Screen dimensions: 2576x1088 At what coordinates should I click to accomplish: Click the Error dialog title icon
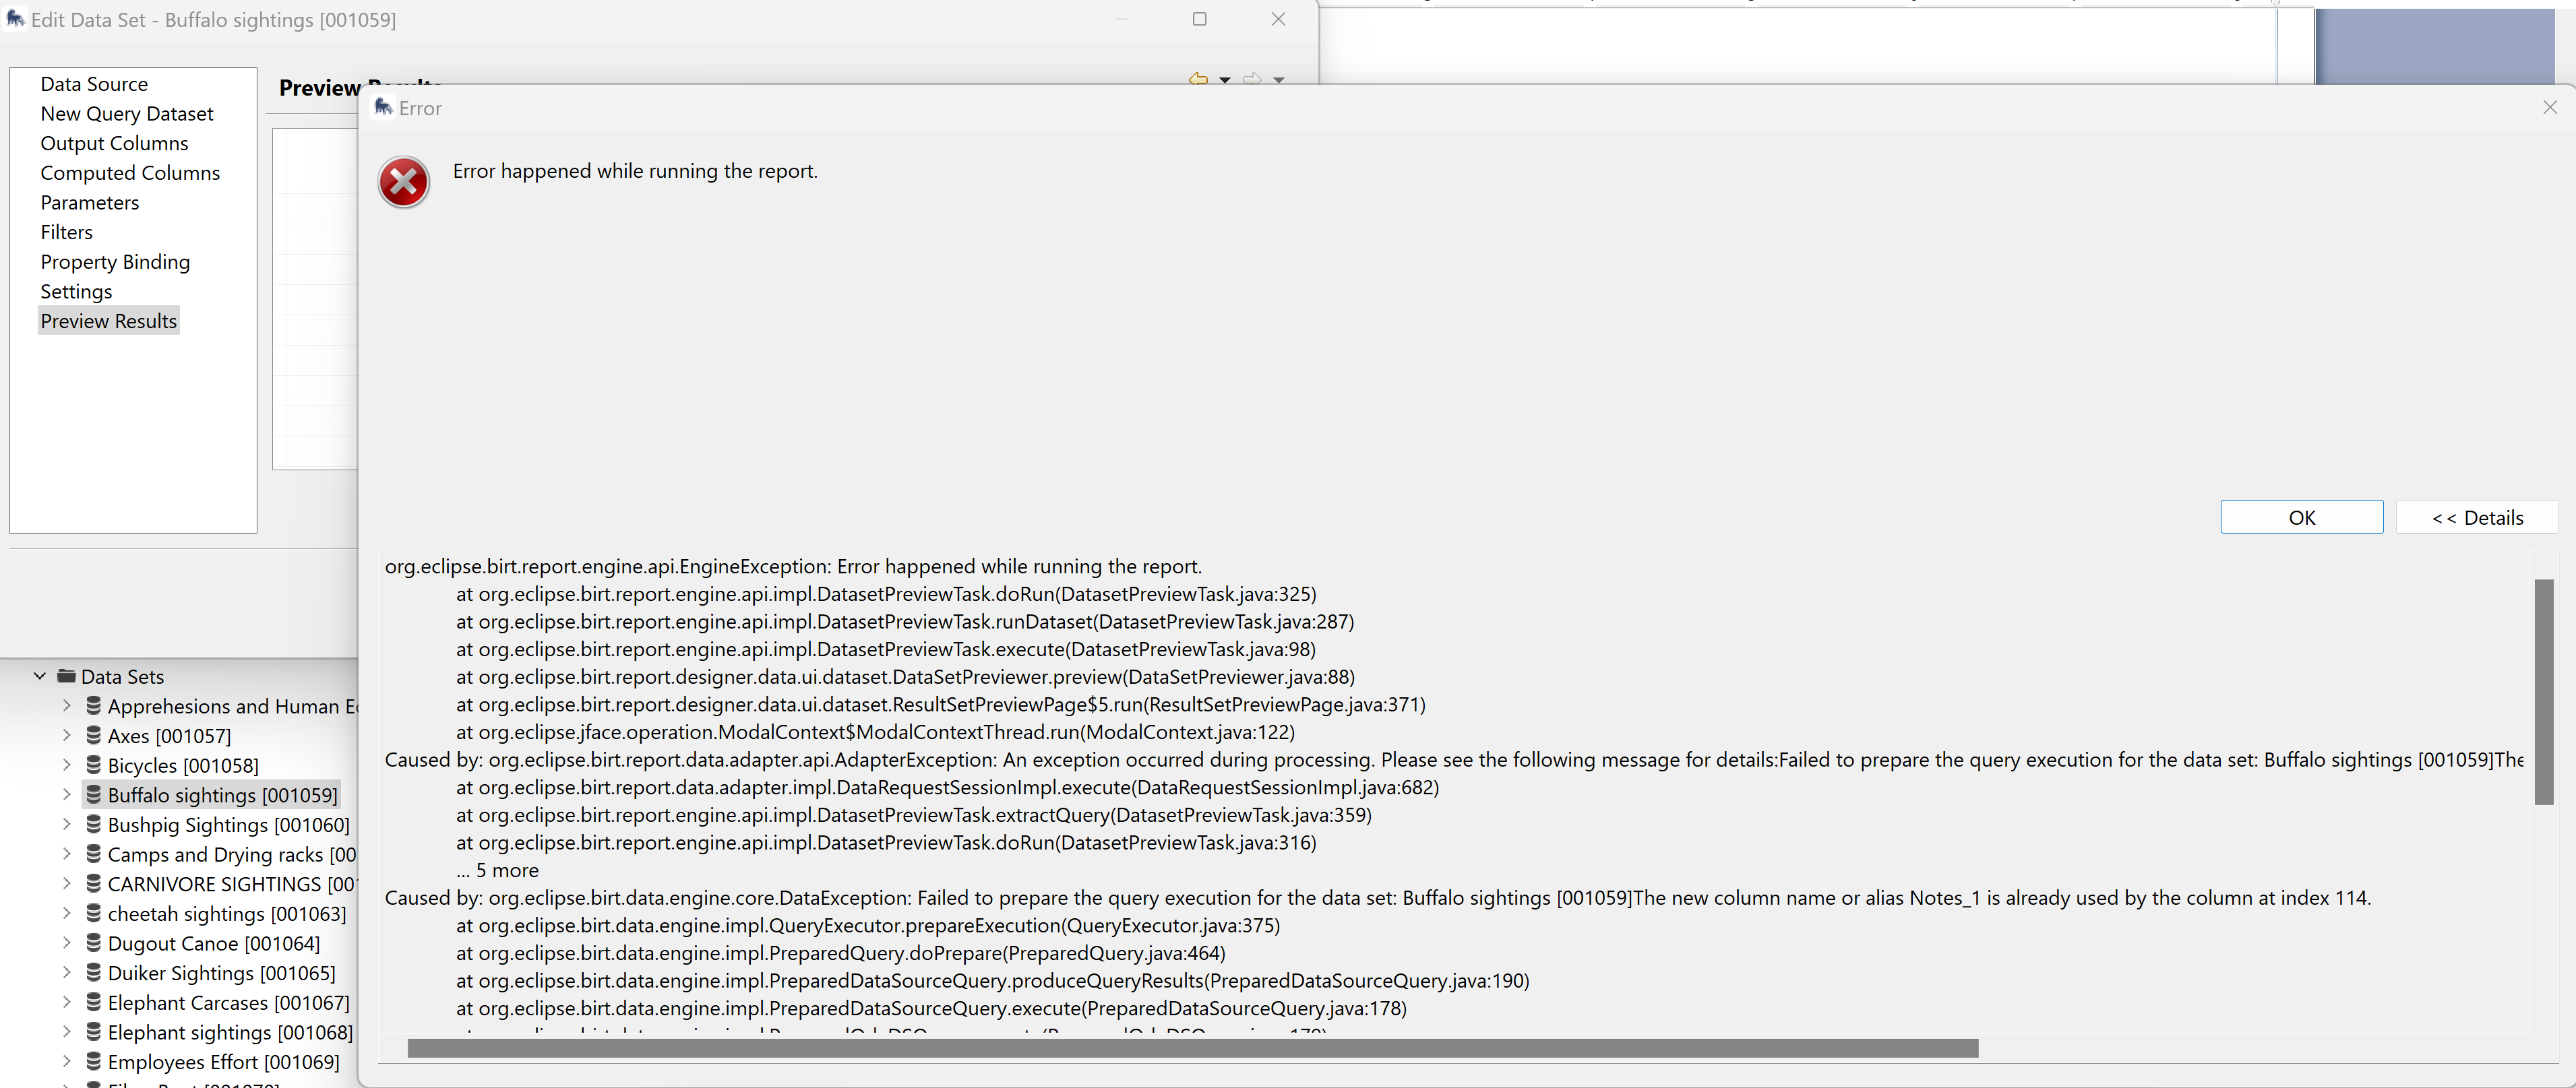pos(383,107)
